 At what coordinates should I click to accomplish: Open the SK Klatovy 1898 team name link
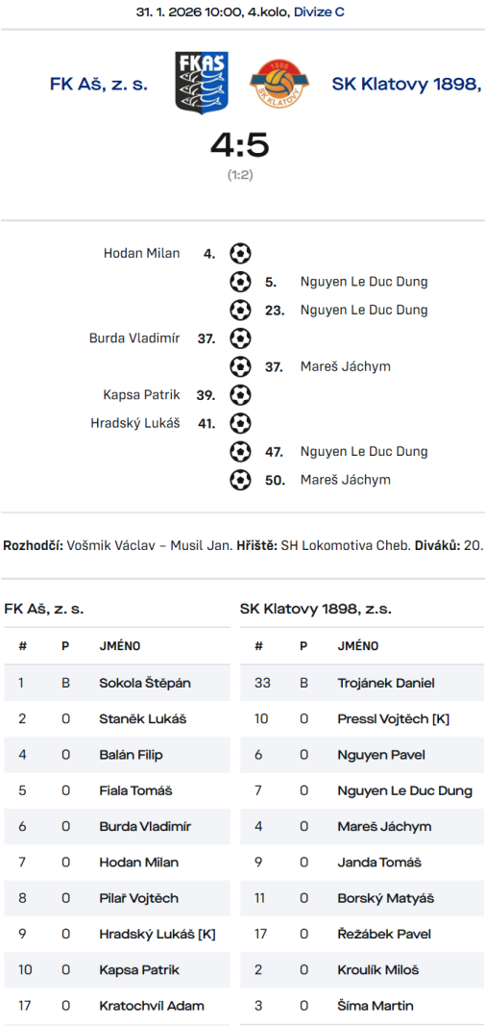pos(408,84)
